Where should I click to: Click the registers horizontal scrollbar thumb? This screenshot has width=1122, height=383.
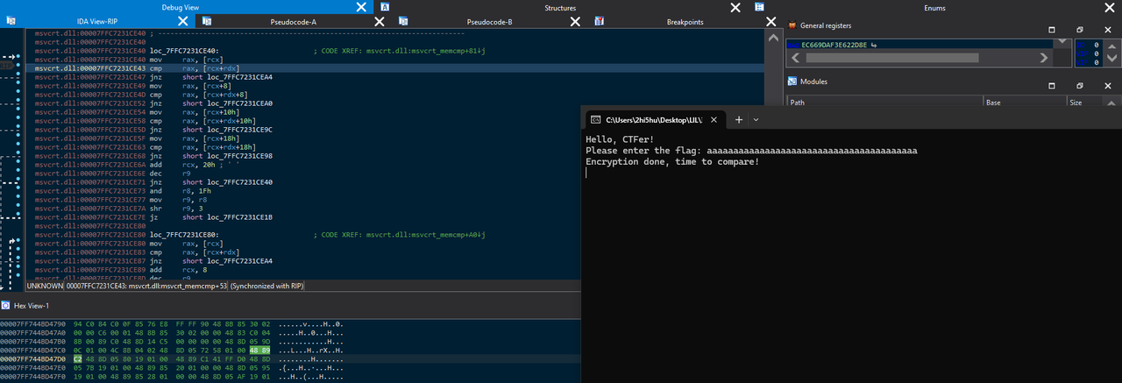coord(892,58)
